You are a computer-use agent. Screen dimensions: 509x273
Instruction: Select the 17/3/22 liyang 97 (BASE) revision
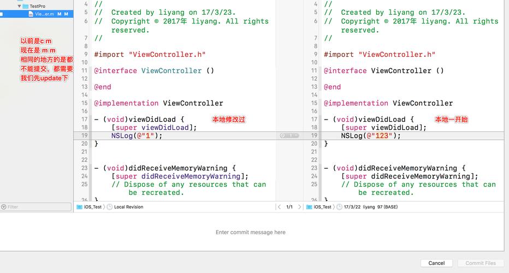[371, 207]
